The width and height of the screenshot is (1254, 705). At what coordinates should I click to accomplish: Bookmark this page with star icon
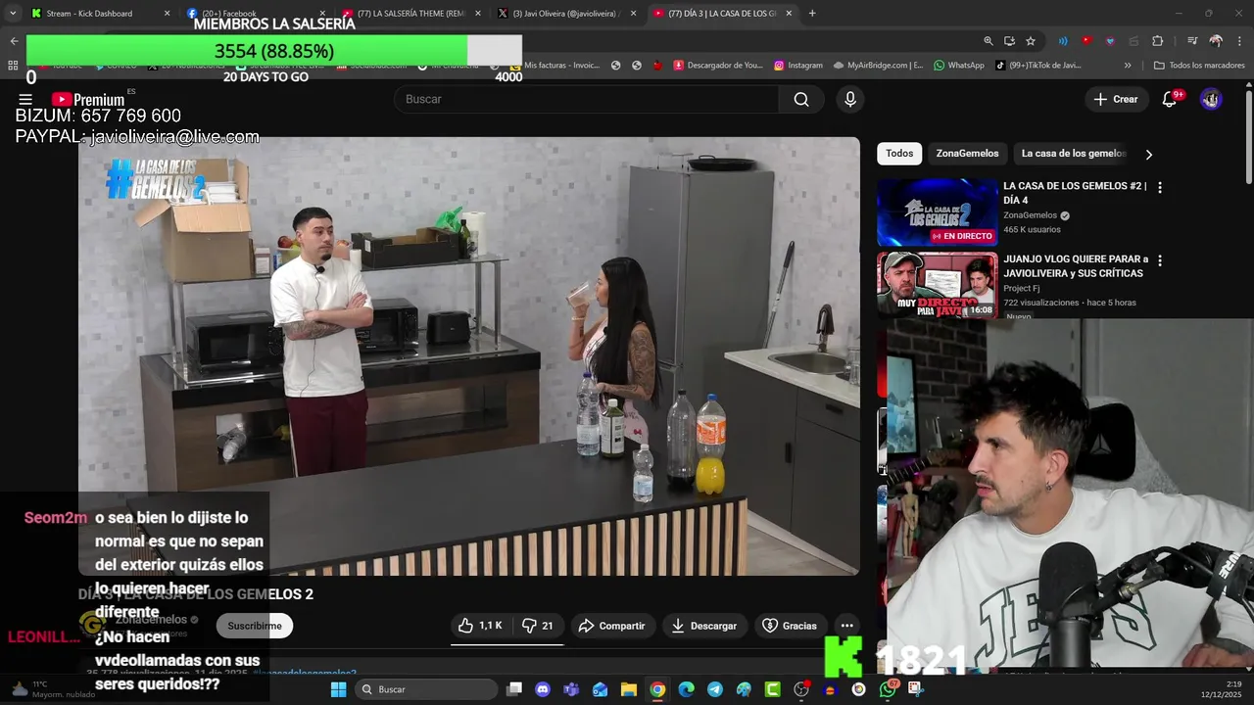(1031, 41)
